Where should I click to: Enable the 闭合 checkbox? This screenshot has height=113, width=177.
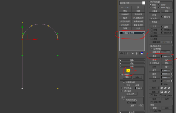152,33
